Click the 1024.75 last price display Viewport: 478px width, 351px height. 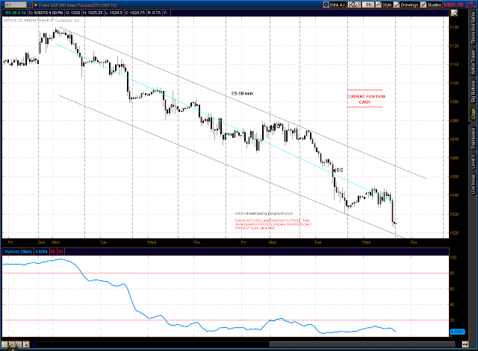click(x=453, y=5)
